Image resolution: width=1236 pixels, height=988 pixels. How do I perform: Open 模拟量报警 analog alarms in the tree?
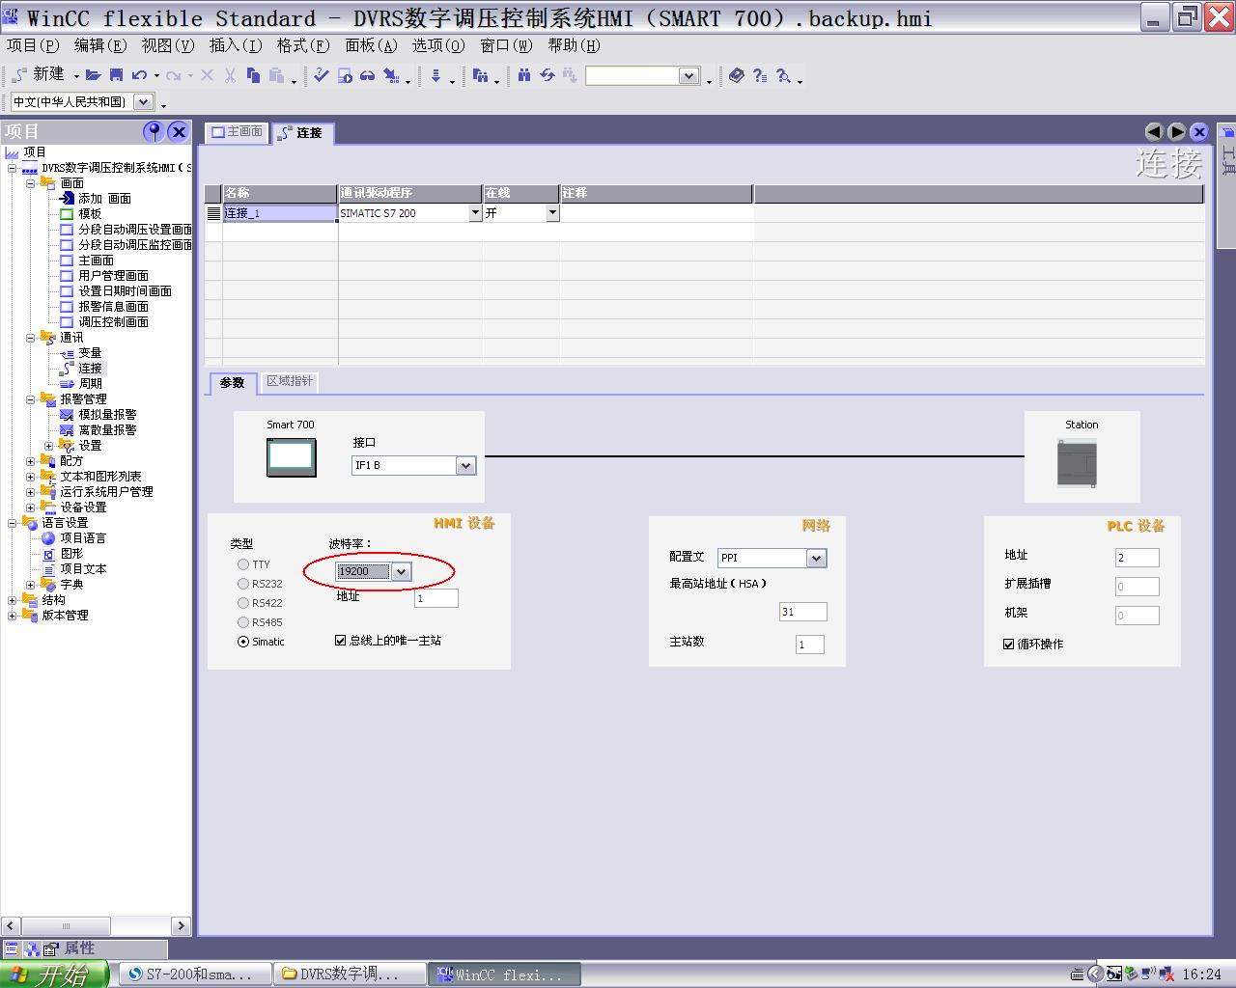(68, 414)
